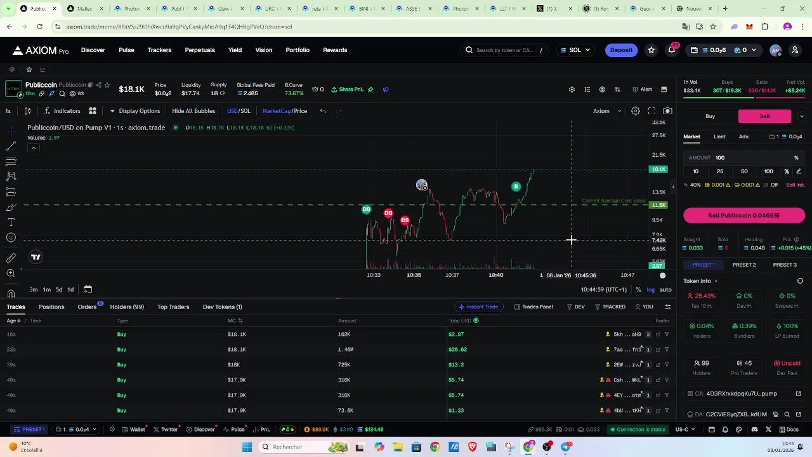The image size is (812, 457).
Task: Take a chart snapshot with camera icon
Action: click(x=667, y=111)
